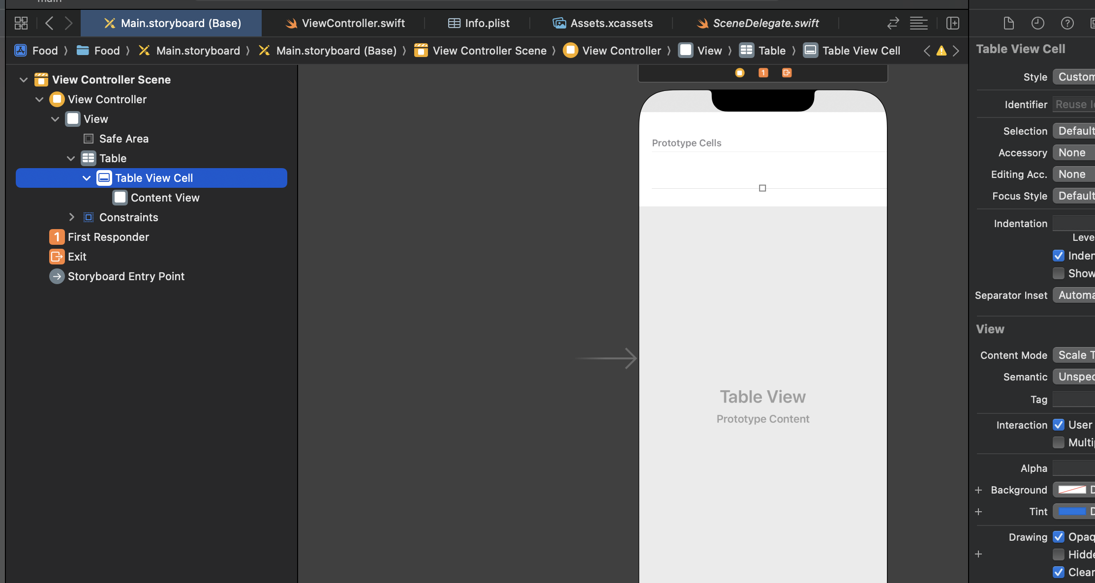Open the Editing Acc. dropdown
Viewport: 1095px width, 583px height.
pos(1074,175)
